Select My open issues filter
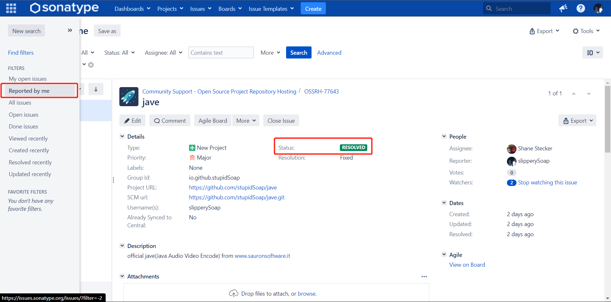611x302 pixels. (x=28, y=79)
